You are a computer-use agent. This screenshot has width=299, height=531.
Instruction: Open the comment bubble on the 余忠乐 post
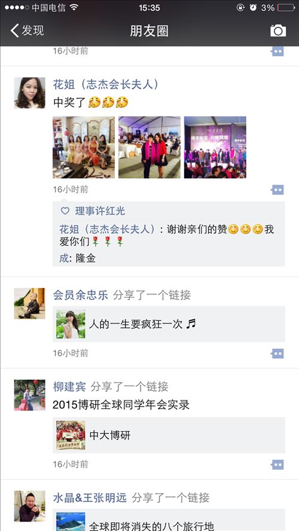(x=277, y=354)
